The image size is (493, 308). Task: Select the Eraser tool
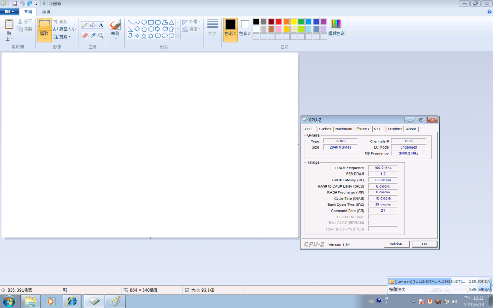(85, 36)
